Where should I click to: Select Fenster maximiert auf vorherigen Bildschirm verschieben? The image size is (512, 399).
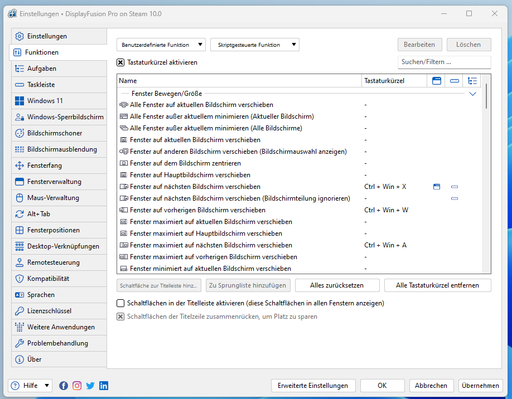[x=299, y=257]
